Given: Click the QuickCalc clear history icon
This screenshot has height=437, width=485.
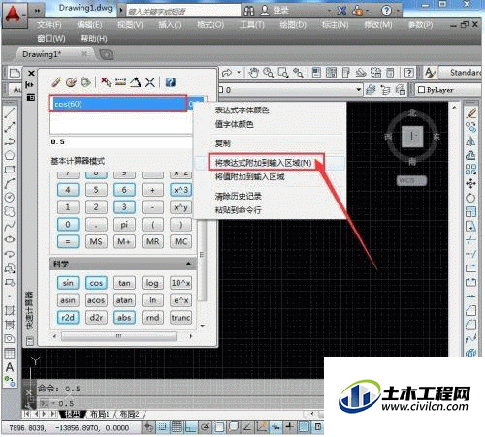Looking at the screenshot, I should (x=71, y=82).
